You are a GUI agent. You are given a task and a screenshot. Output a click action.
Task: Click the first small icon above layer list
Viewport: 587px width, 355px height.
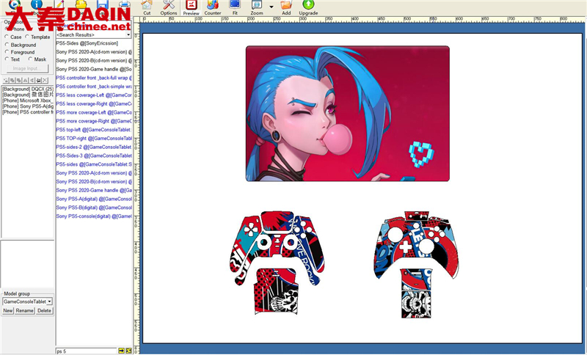(x=6, y=81)
